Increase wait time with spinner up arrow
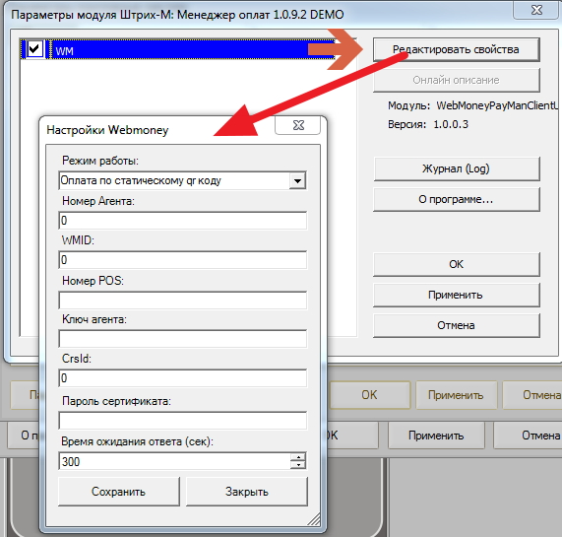 298,457
